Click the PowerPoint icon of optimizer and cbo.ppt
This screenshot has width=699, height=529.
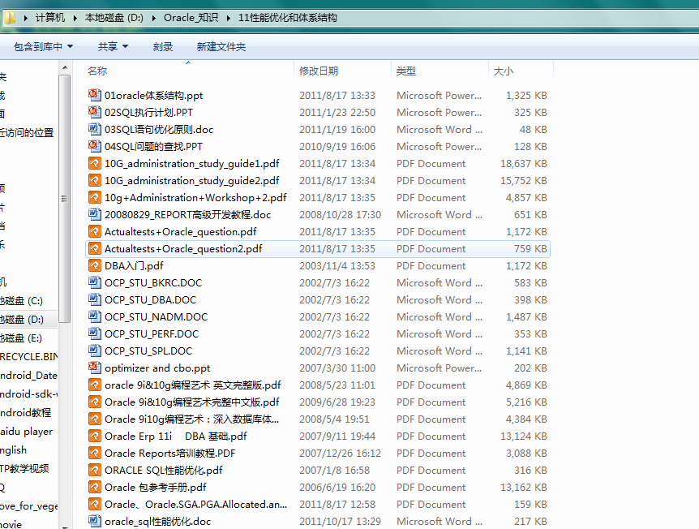point(95,368)
